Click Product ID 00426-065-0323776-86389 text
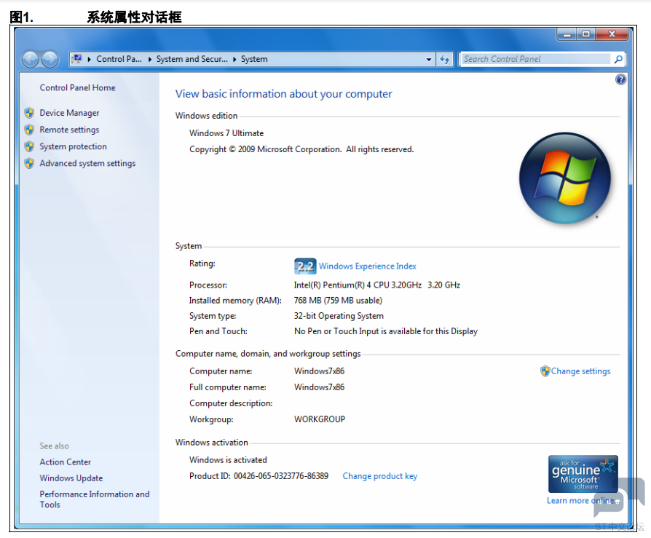The height and width of the screenshot is (538, 651). tap(259, 476)
